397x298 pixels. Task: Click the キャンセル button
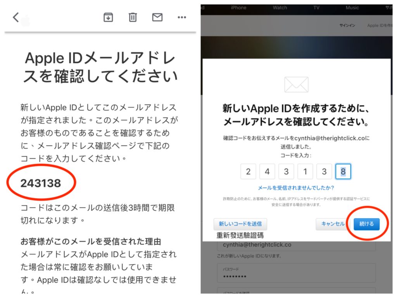333,224
